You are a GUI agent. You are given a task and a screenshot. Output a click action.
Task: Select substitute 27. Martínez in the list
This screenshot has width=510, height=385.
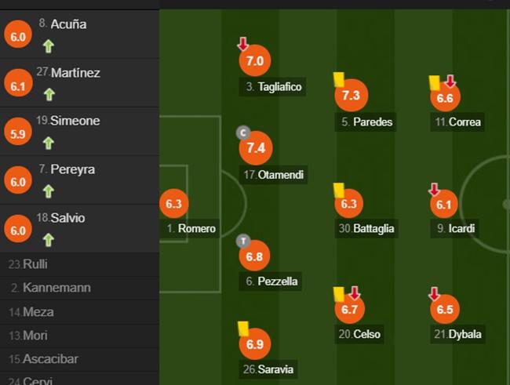[x=80, y=83]
